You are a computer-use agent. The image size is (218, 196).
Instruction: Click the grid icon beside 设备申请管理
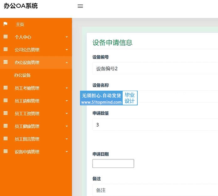click(x=5, y=151)
